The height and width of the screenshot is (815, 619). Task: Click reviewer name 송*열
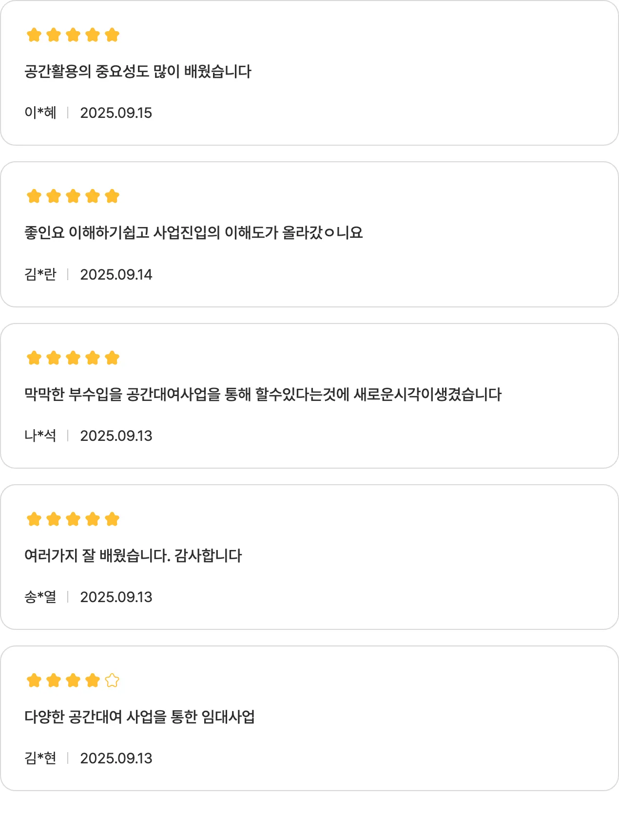(40, 597)
